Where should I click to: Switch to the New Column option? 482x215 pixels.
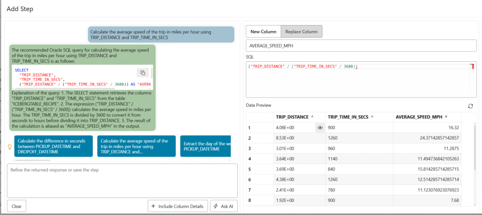[263, 32]
